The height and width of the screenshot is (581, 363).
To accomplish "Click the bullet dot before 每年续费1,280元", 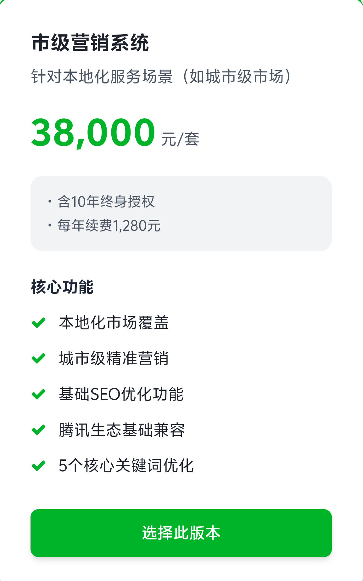I will click(50, 225).
